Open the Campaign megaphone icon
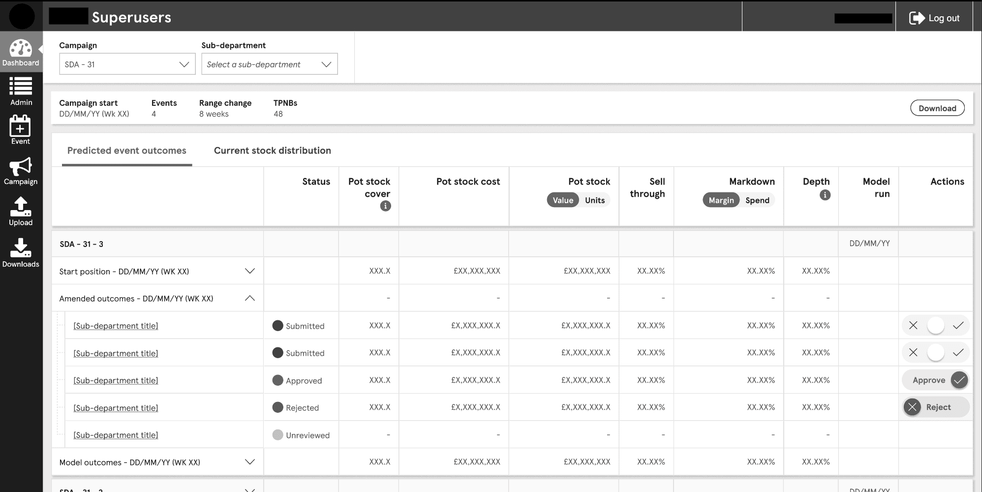Screen dimensions: 982x492 [21, 171]
